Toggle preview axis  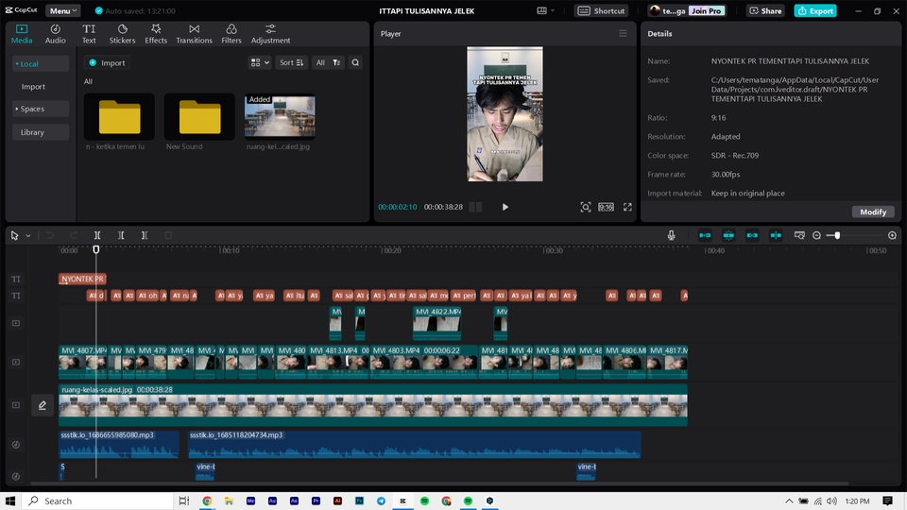[x=776, y=235]
